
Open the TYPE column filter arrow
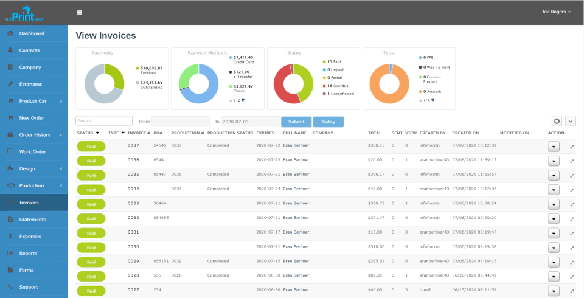pyautogui.click(x=123, y=133)
